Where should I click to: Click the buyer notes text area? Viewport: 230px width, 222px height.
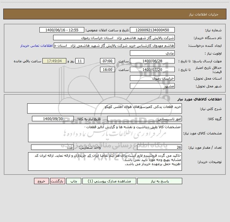(105, 162)
